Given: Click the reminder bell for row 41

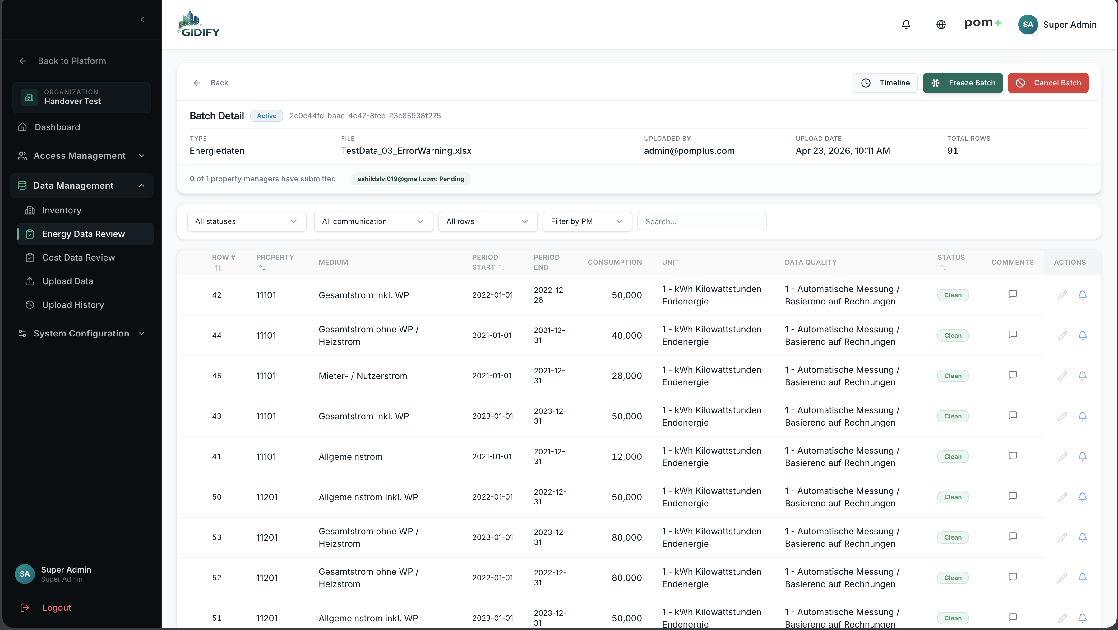Looking at the screenshot, I should click(1083, 457).
